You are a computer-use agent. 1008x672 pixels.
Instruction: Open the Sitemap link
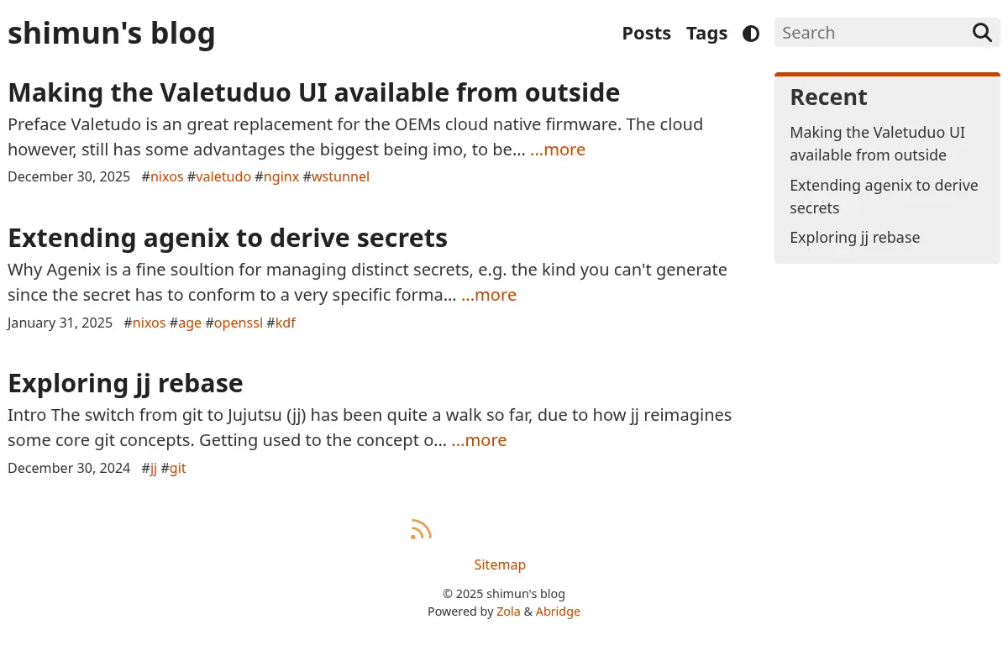tap(500, 564)
